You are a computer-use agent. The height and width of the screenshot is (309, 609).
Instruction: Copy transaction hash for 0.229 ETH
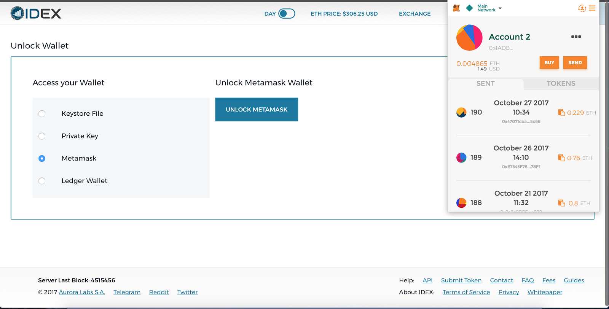pyautogui.click(x=561, y=112)
